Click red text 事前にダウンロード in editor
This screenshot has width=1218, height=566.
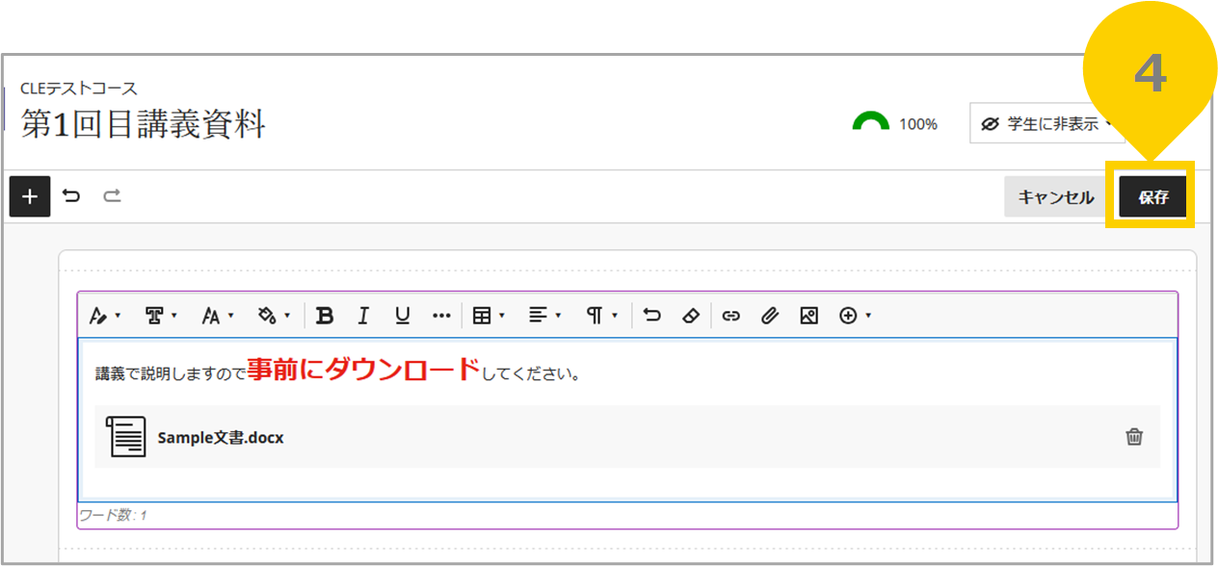click(x=363, y=370)
